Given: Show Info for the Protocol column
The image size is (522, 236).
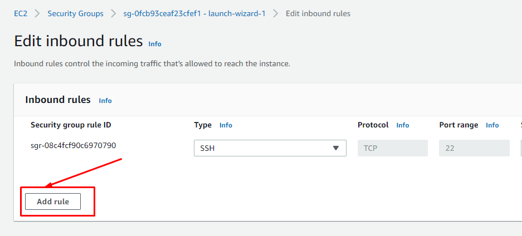Looking at the screenshot, I should tap(402, 125).
